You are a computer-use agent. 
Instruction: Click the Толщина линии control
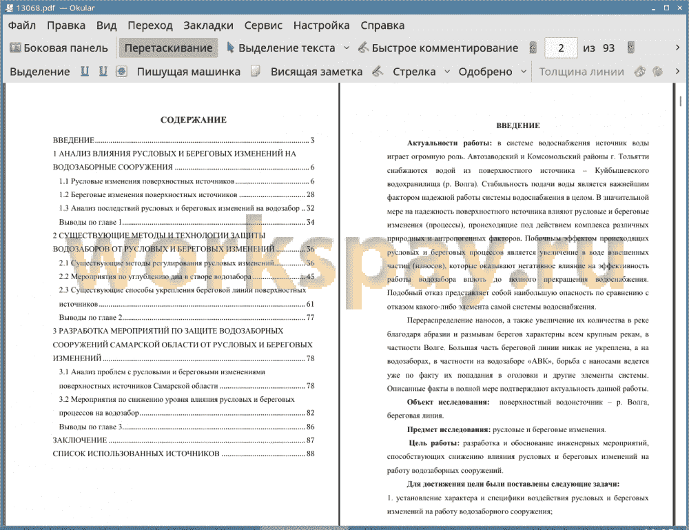tap(582, 72)
